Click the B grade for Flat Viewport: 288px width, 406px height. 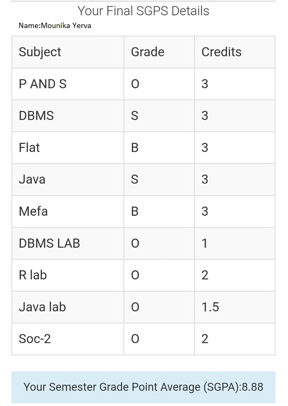tap(135, 148)
